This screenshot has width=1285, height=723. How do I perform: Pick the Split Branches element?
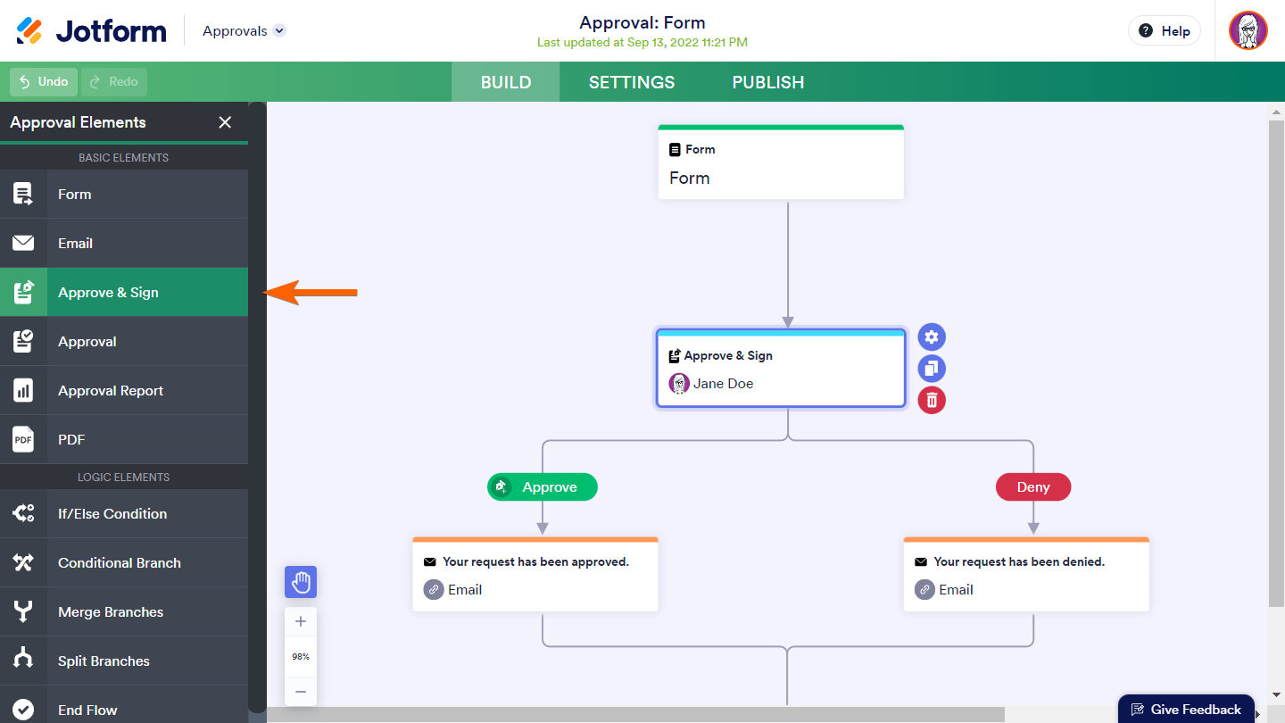click(x=124, y=661)
